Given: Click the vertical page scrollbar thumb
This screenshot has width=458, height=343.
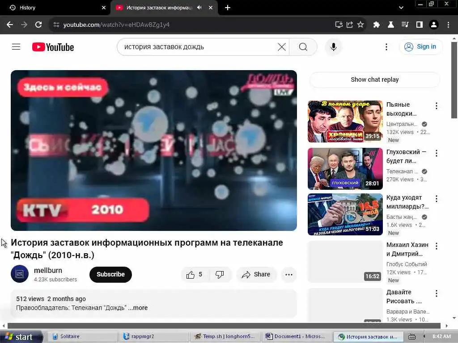Looking at the screenshot, I should pos(454,80).
